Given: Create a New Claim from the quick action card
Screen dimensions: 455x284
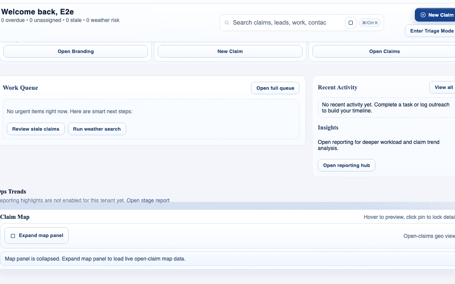Looking at the screenshot, I should [x=230, y=51].
